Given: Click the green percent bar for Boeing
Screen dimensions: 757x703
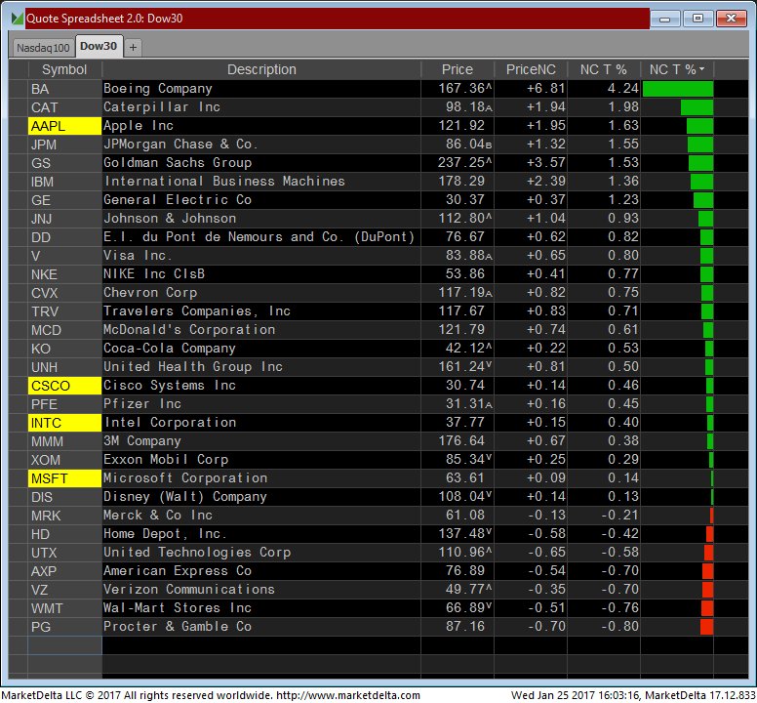Looking at the screenshot, I should (x=678, y=89).
